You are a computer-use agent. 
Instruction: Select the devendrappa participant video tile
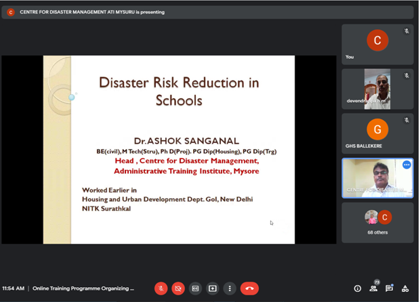377,89
